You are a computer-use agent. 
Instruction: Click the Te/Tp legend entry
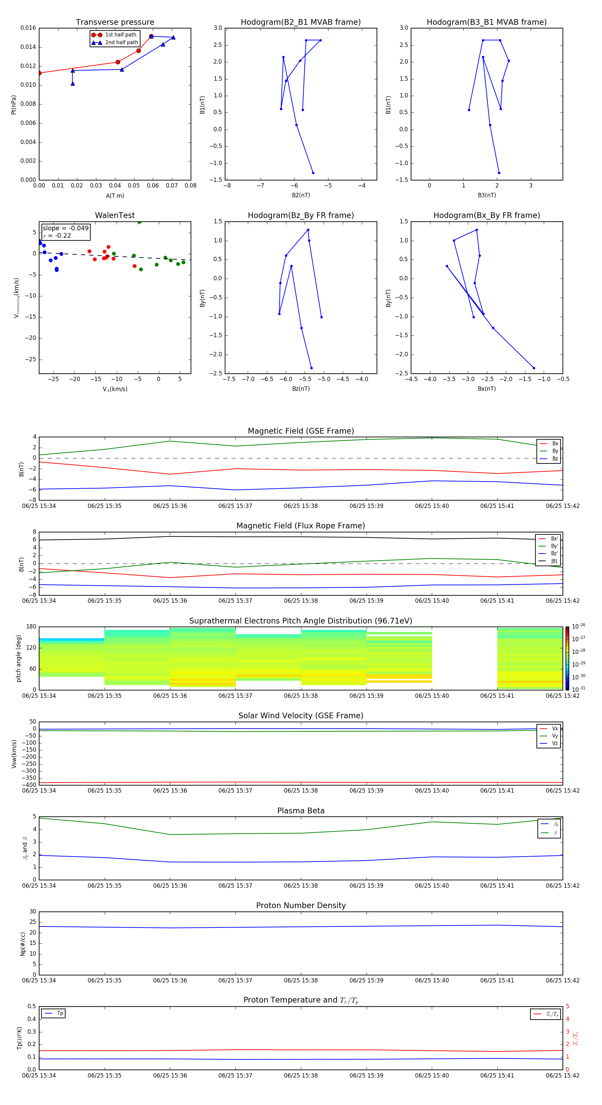[545, 1014]
